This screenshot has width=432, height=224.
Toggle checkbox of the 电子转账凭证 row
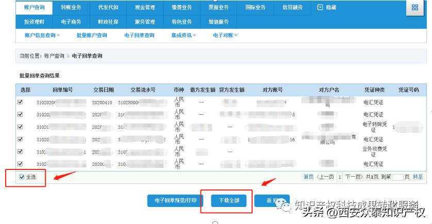pos(20,127)
